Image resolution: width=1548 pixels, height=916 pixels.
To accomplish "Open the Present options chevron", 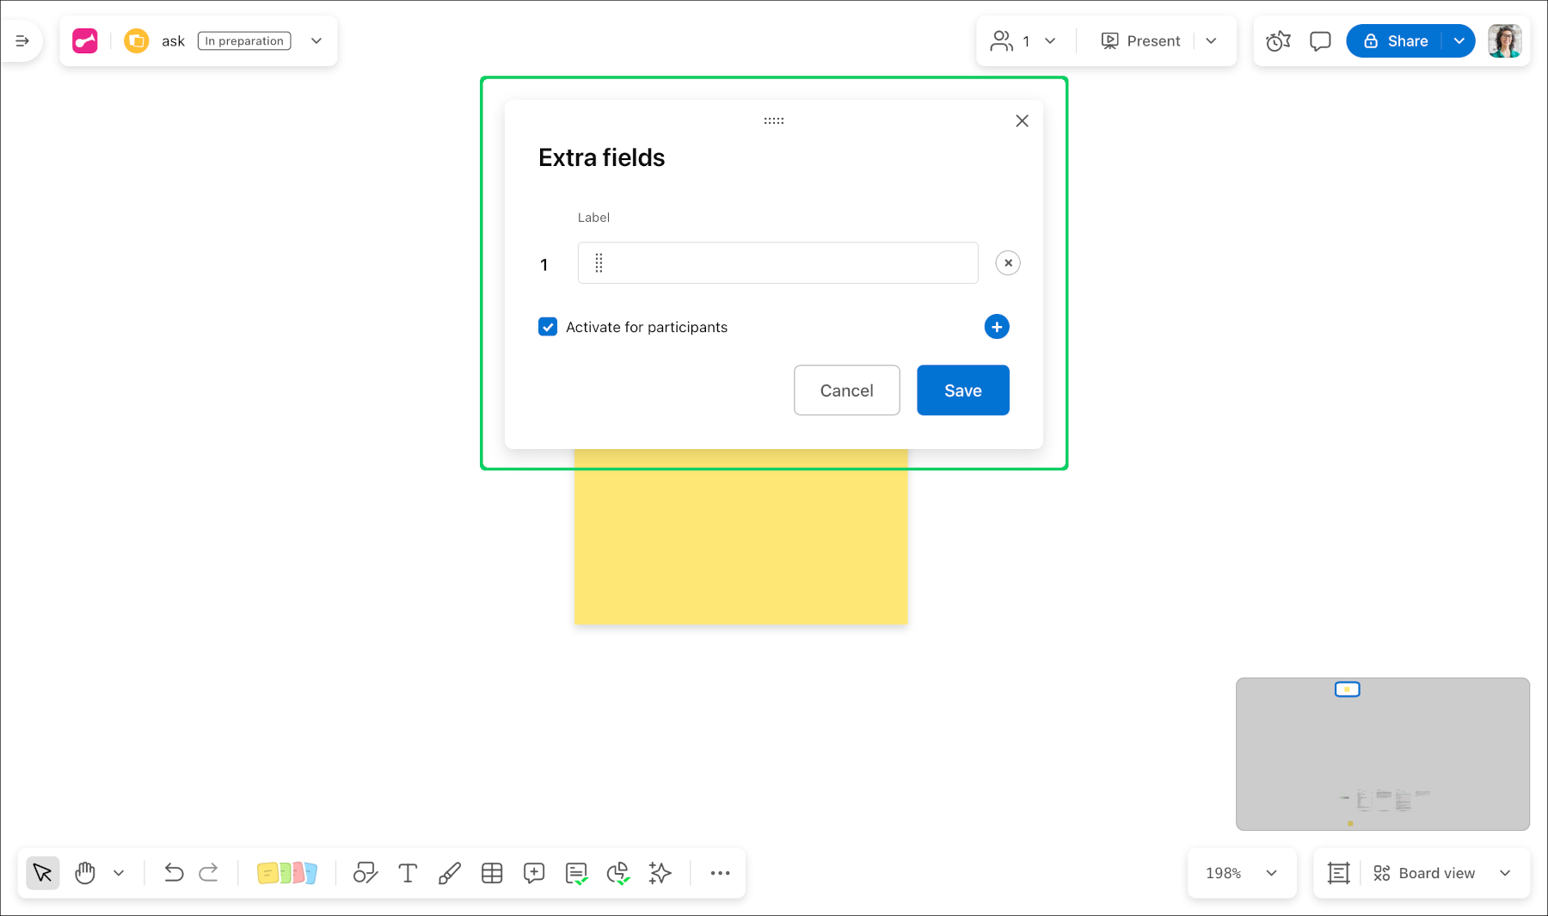I will (x=1211, y=41).
